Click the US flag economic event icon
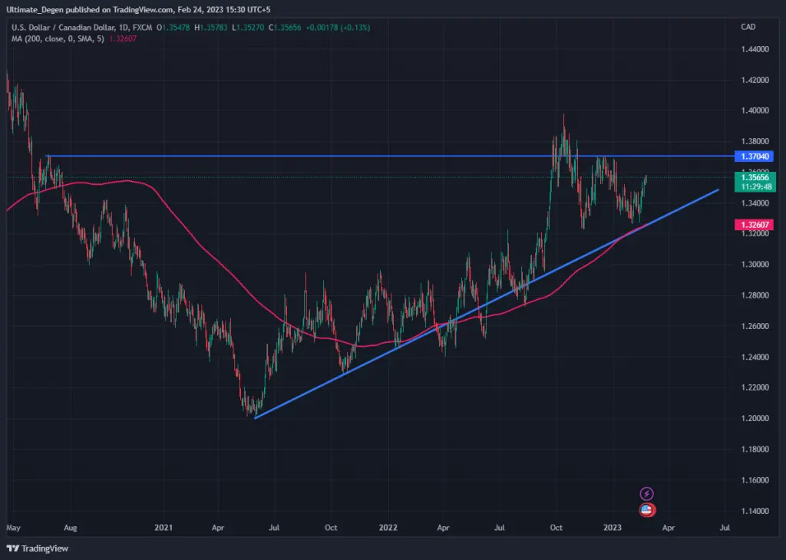This screenshot has height=560, width=786. point(646,510)
